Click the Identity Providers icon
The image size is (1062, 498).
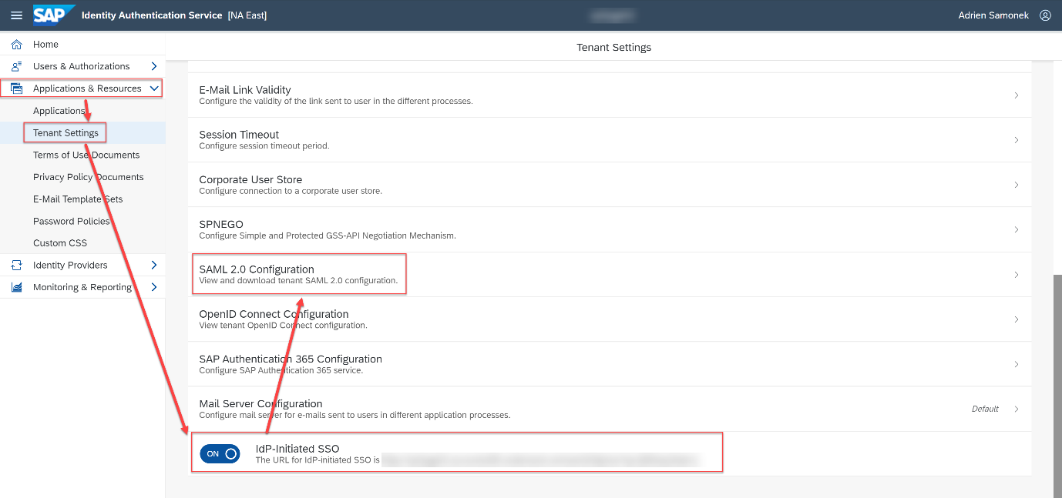point(16,265)
